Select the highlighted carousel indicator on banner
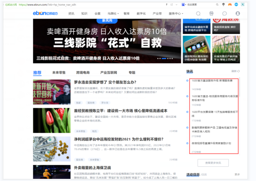The height and width of the screenshot is (181, 256). 164,58
